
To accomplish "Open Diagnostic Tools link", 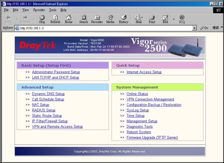I will point(140,126).
